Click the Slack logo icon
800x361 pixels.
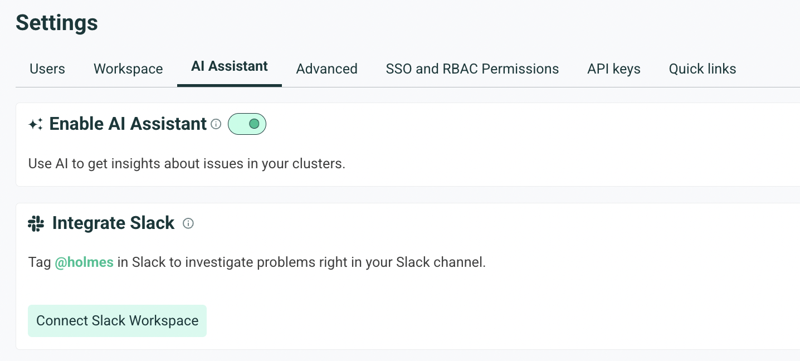tap(36, 224)
